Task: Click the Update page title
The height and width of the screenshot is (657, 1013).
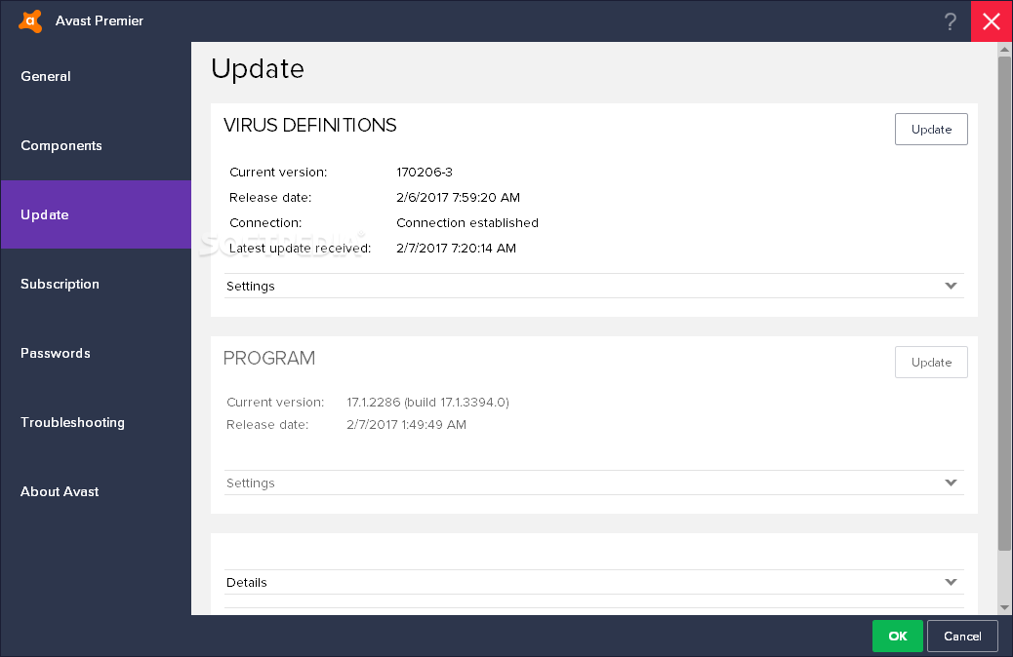Action: [x=258, y=68]
